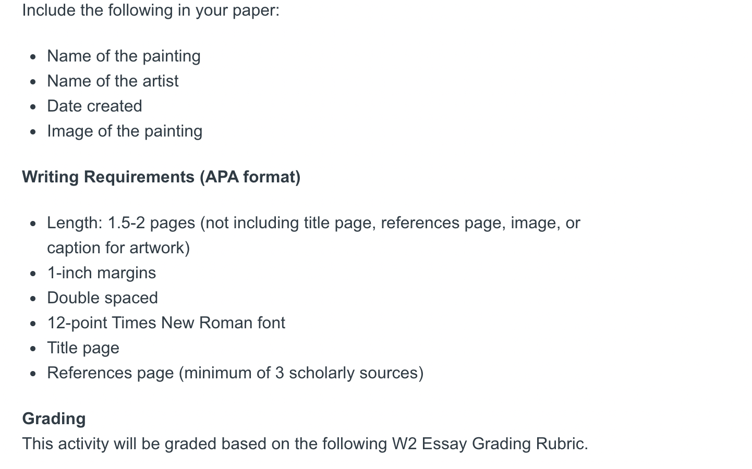
Task: Click the words 'references page, image, or'
Action: pos(480,223)
